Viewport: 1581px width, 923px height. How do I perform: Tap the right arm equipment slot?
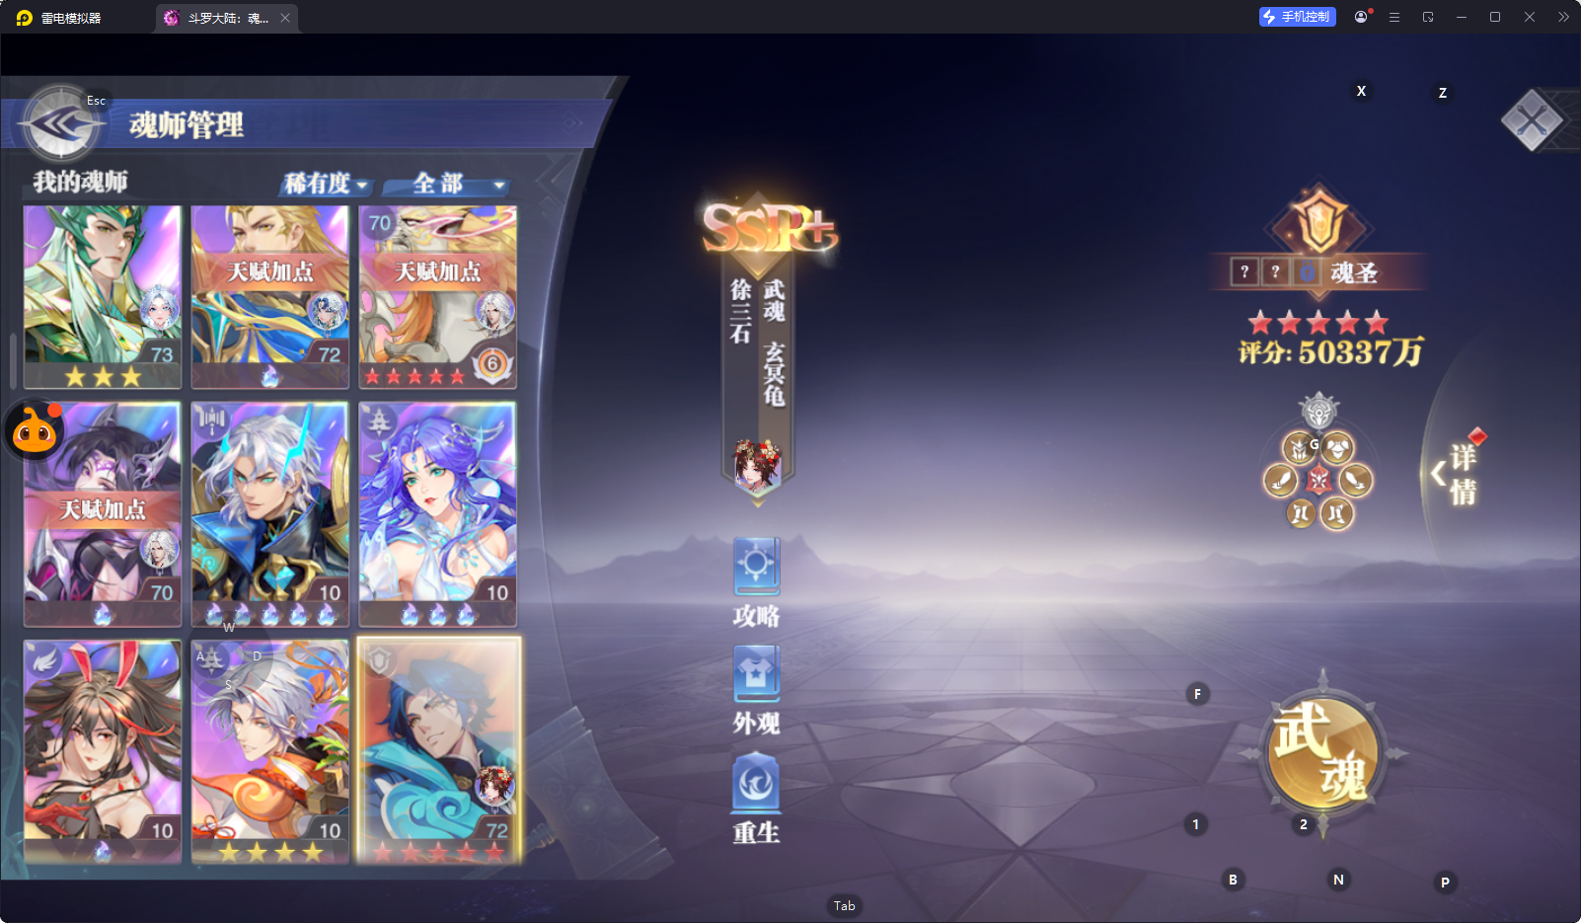pyautogui.click(x=1356, y=481)
